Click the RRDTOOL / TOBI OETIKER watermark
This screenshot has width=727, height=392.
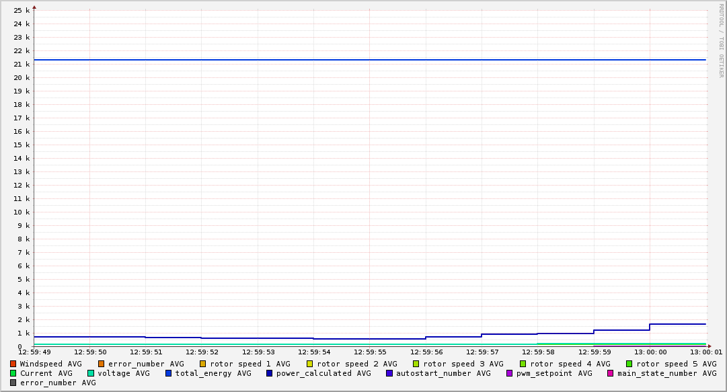721,40
